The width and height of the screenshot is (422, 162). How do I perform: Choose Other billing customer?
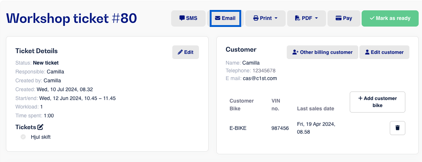[x=322, y=52]
